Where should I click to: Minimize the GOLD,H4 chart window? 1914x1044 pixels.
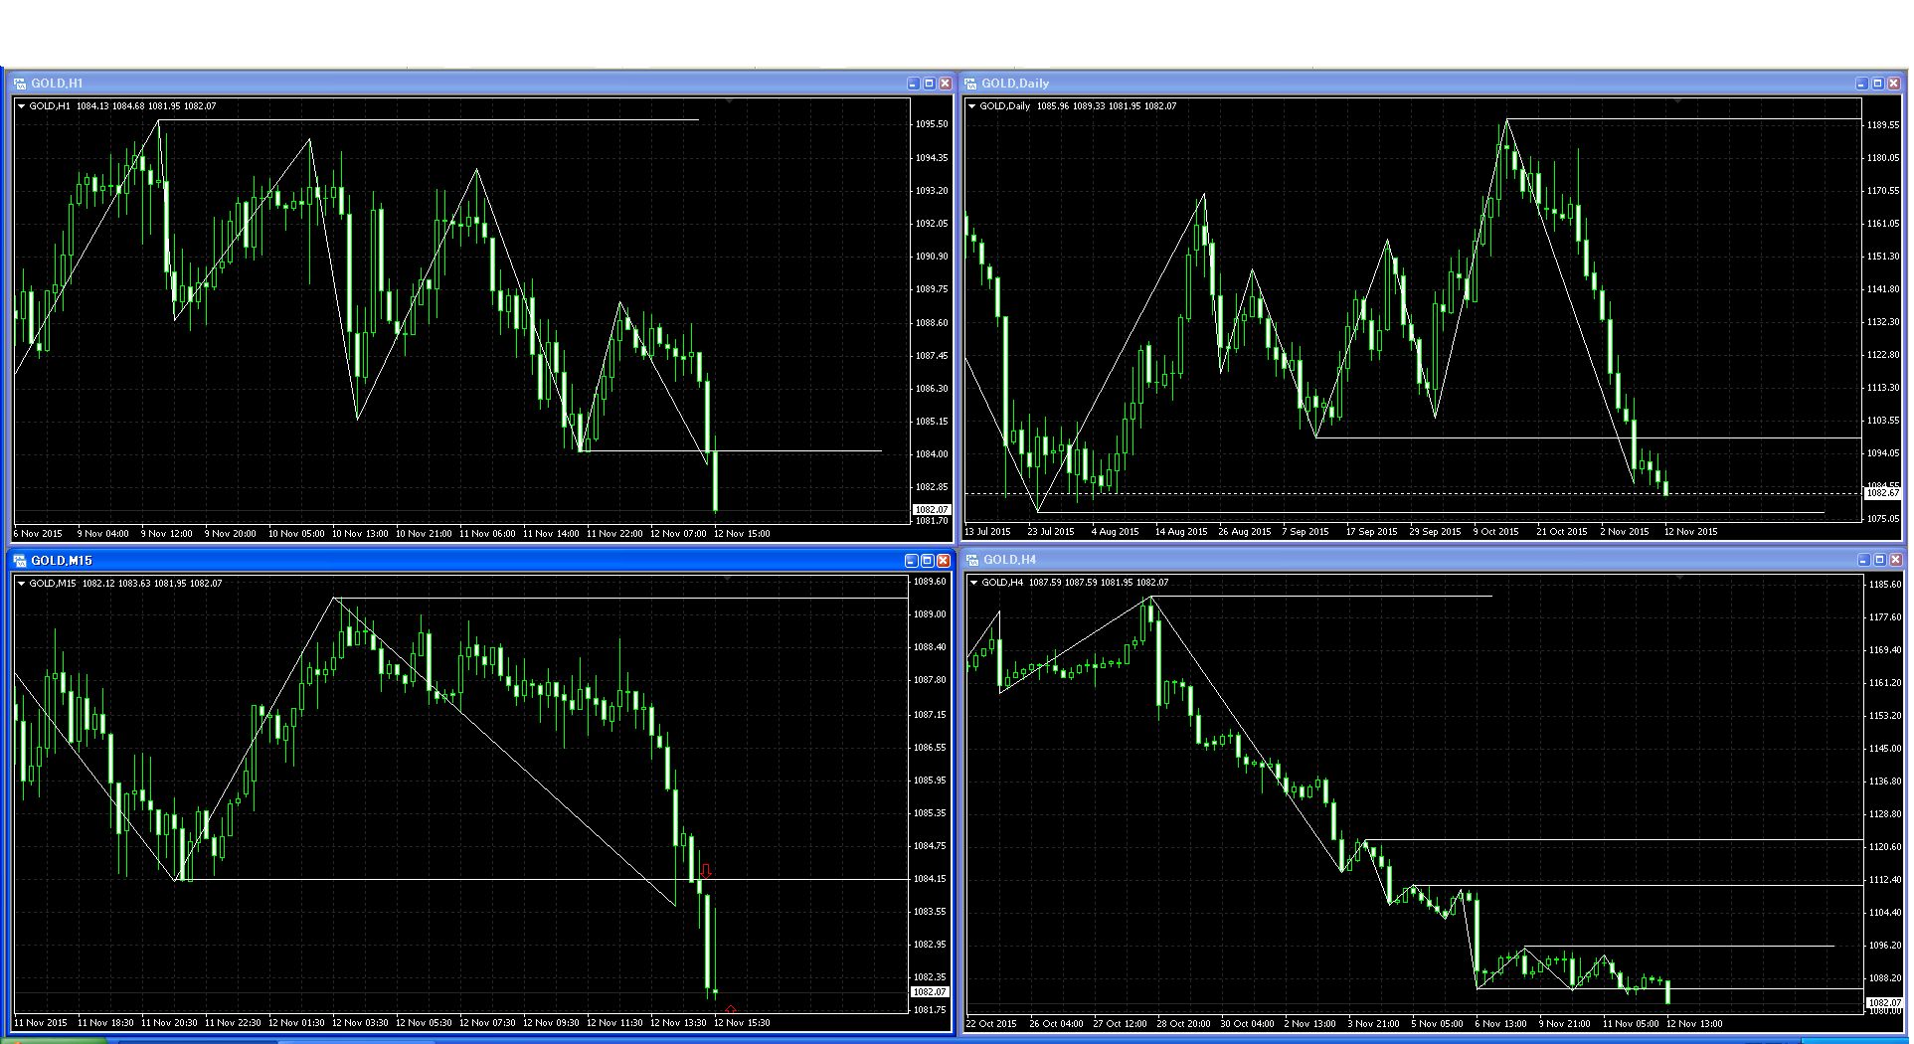click(x=1863, y=560)
